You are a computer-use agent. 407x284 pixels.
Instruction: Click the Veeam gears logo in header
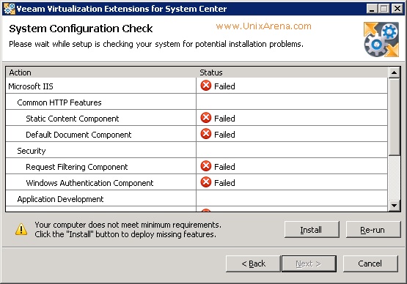click(x=381, y=40)
